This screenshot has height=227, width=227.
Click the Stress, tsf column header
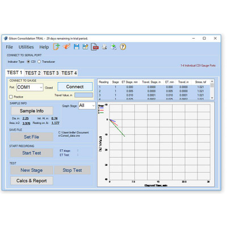[x=200, y=82]
